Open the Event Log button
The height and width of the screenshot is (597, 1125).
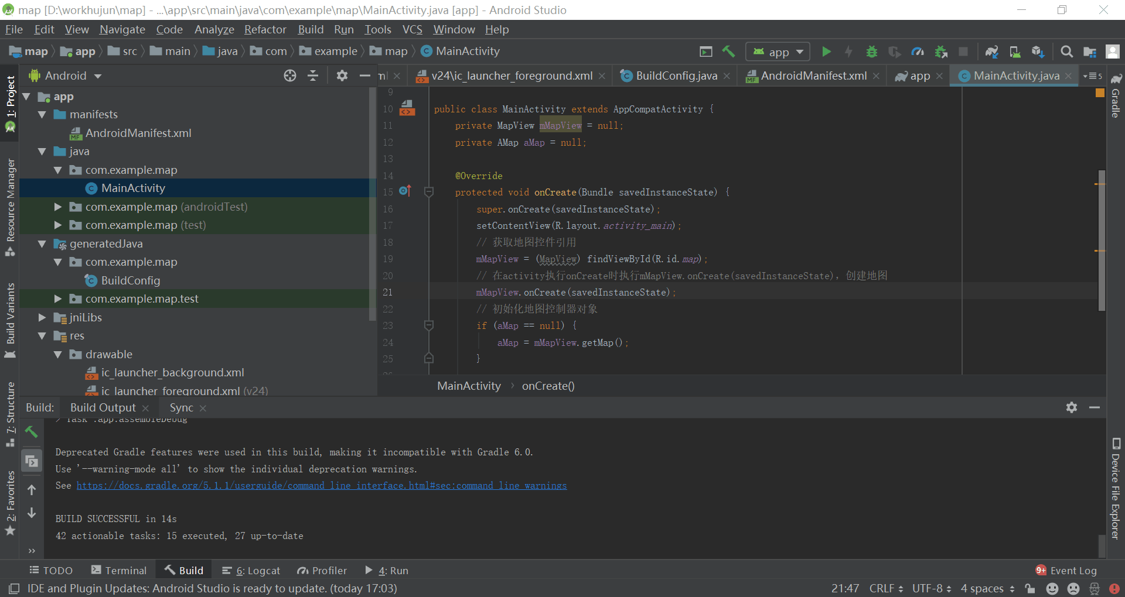click(1066, 571)
